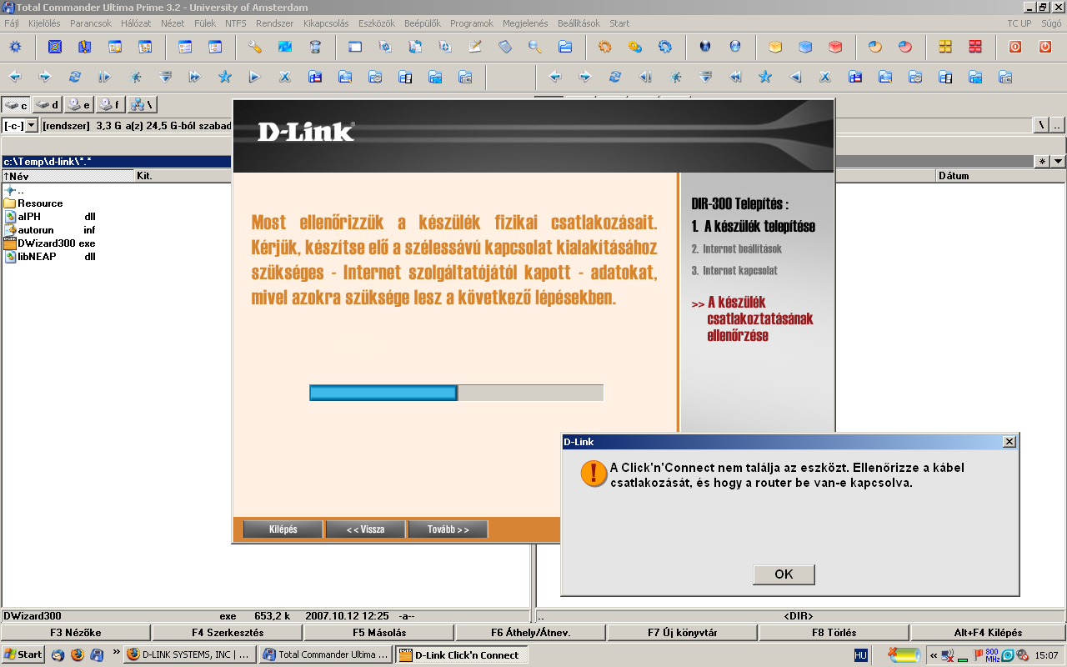This screenshot has height=667, width=1067.
Task: Click F7 Új könyvtár function button
Action: [683, 633]
